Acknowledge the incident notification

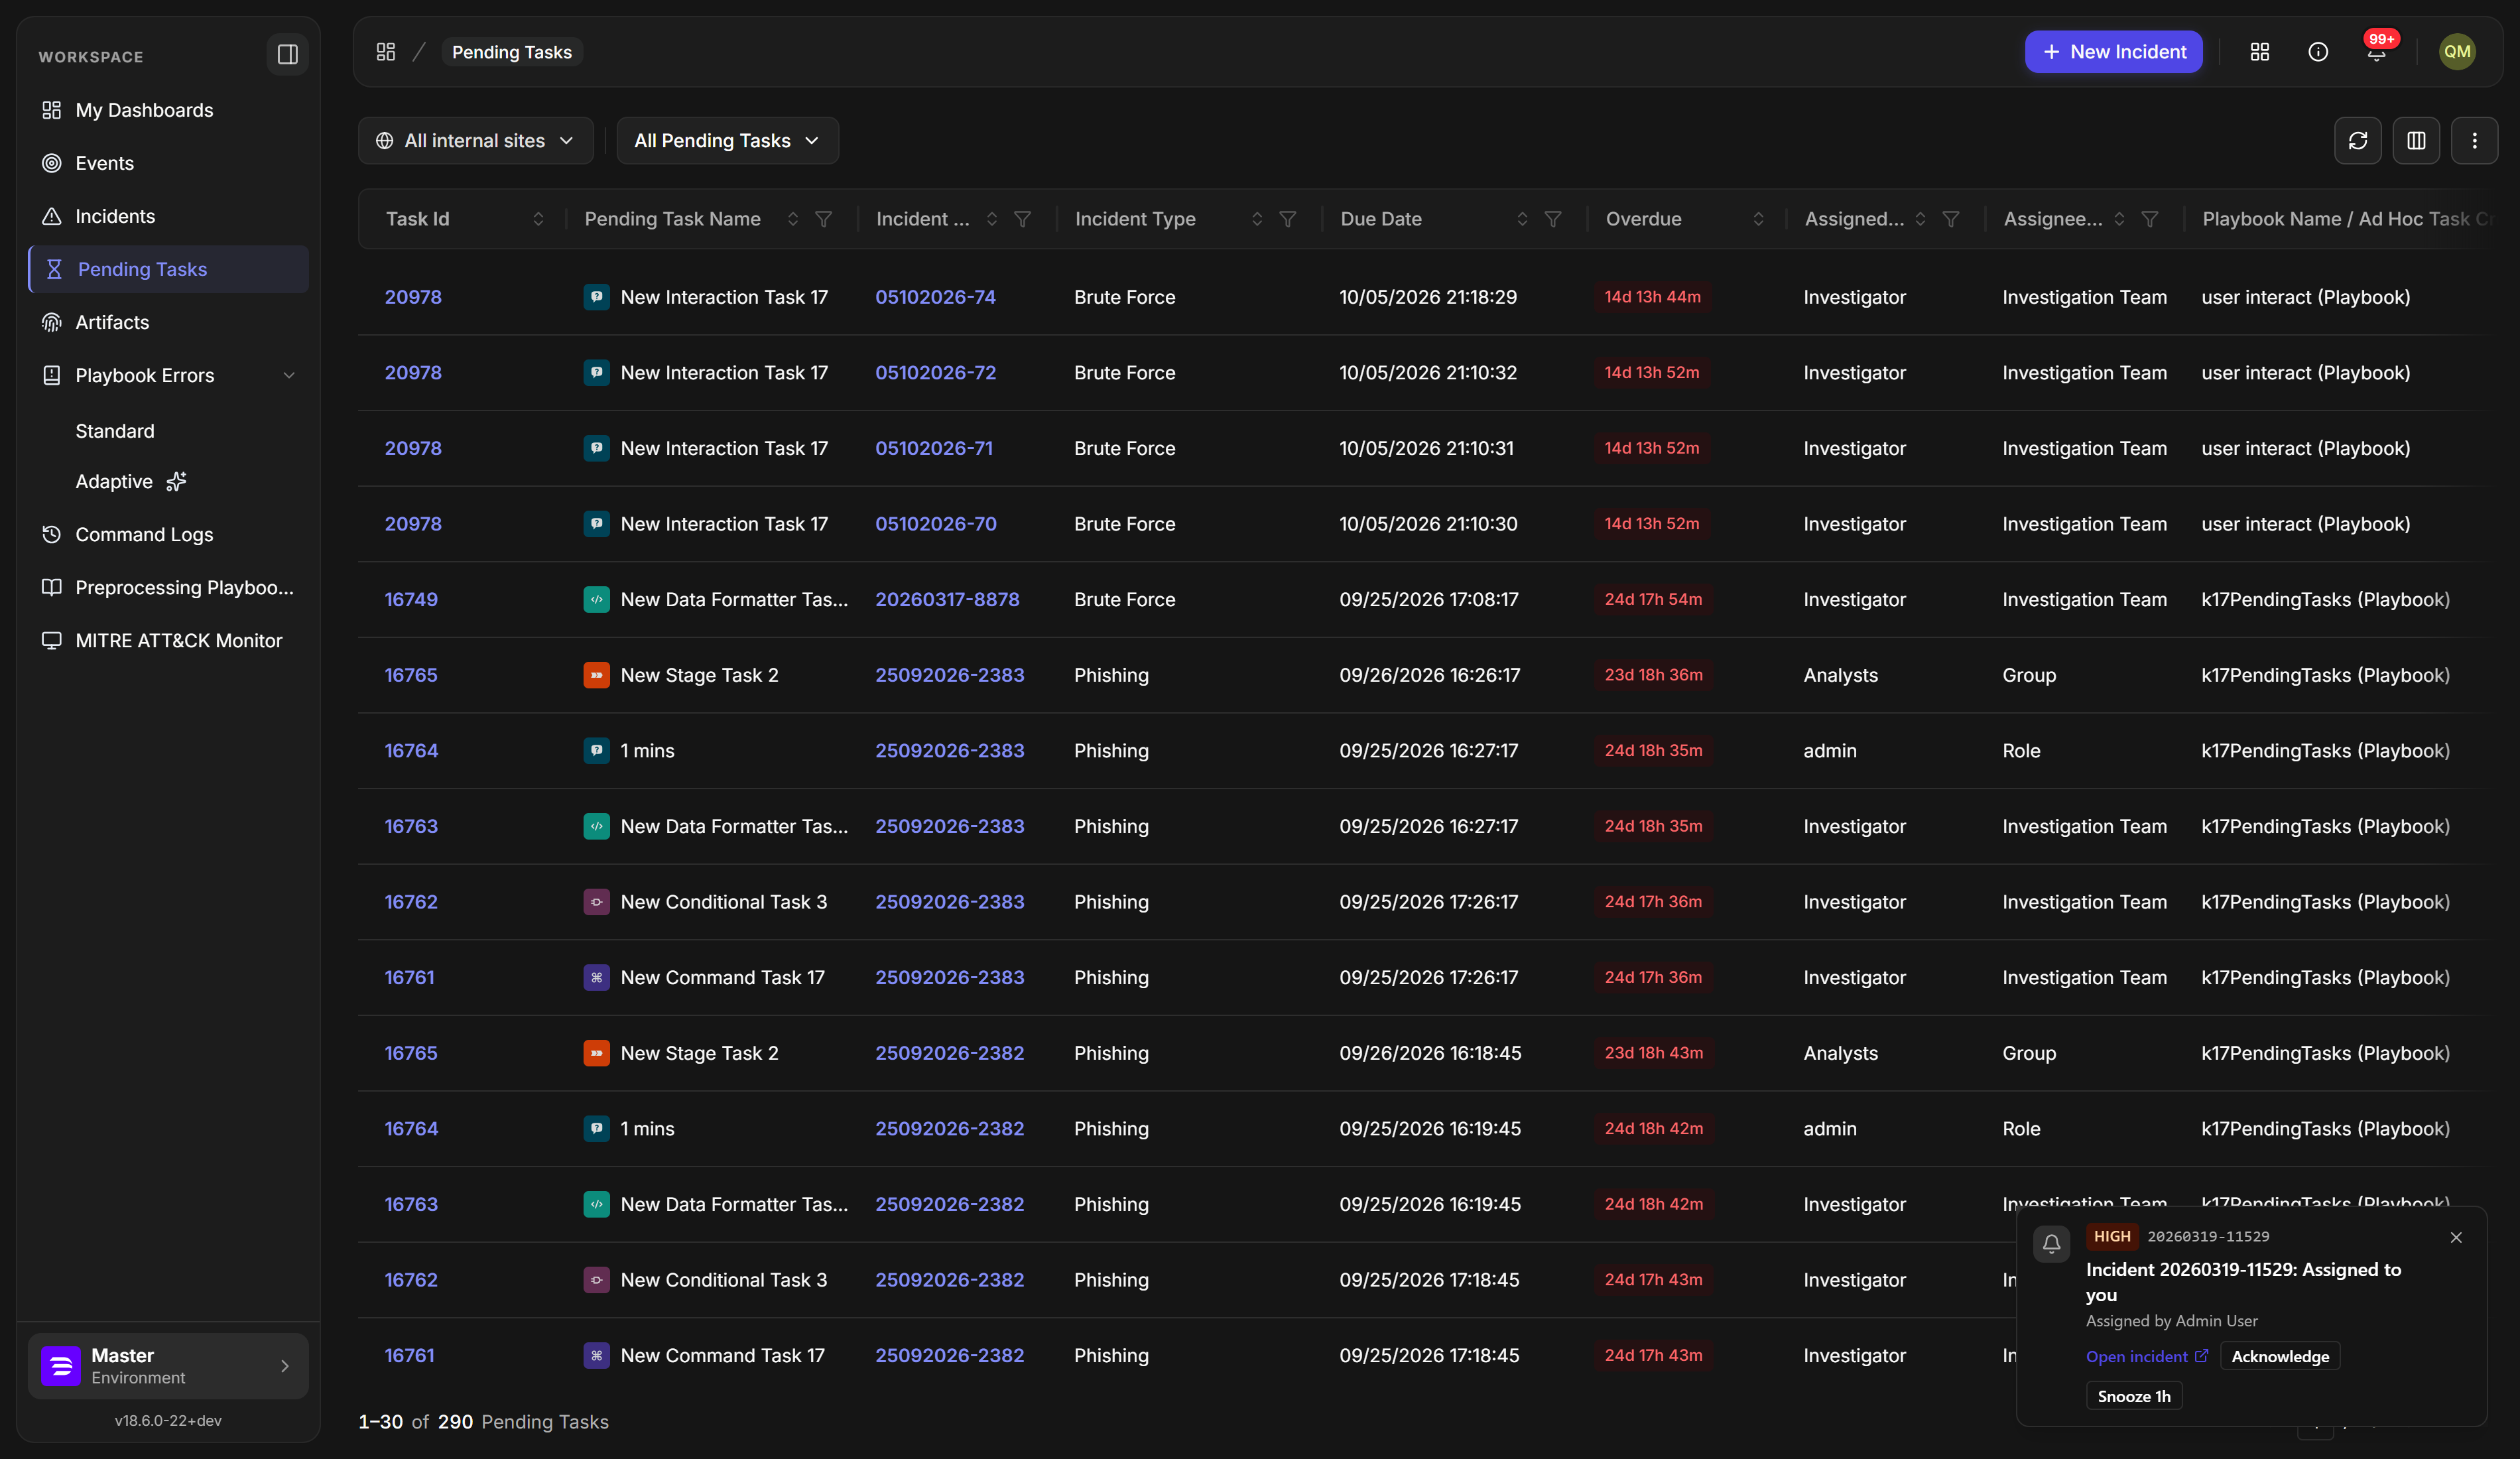pyautogui.click(x=2280, y=1357)
